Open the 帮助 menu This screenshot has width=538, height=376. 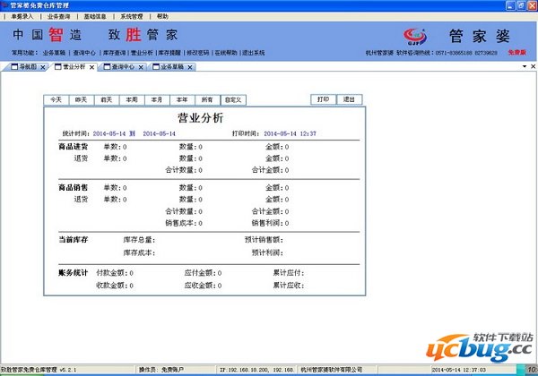162,16
